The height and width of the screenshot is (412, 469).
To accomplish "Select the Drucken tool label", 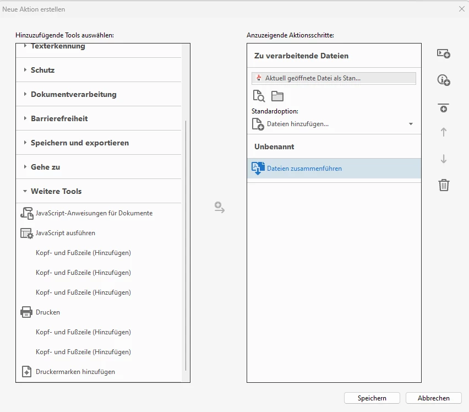I will pyautogui.click(x=48, y=312).
